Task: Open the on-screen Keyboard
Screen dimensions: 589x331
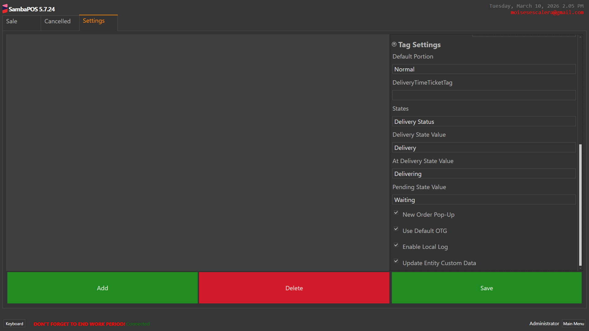Action: (14, 324)
